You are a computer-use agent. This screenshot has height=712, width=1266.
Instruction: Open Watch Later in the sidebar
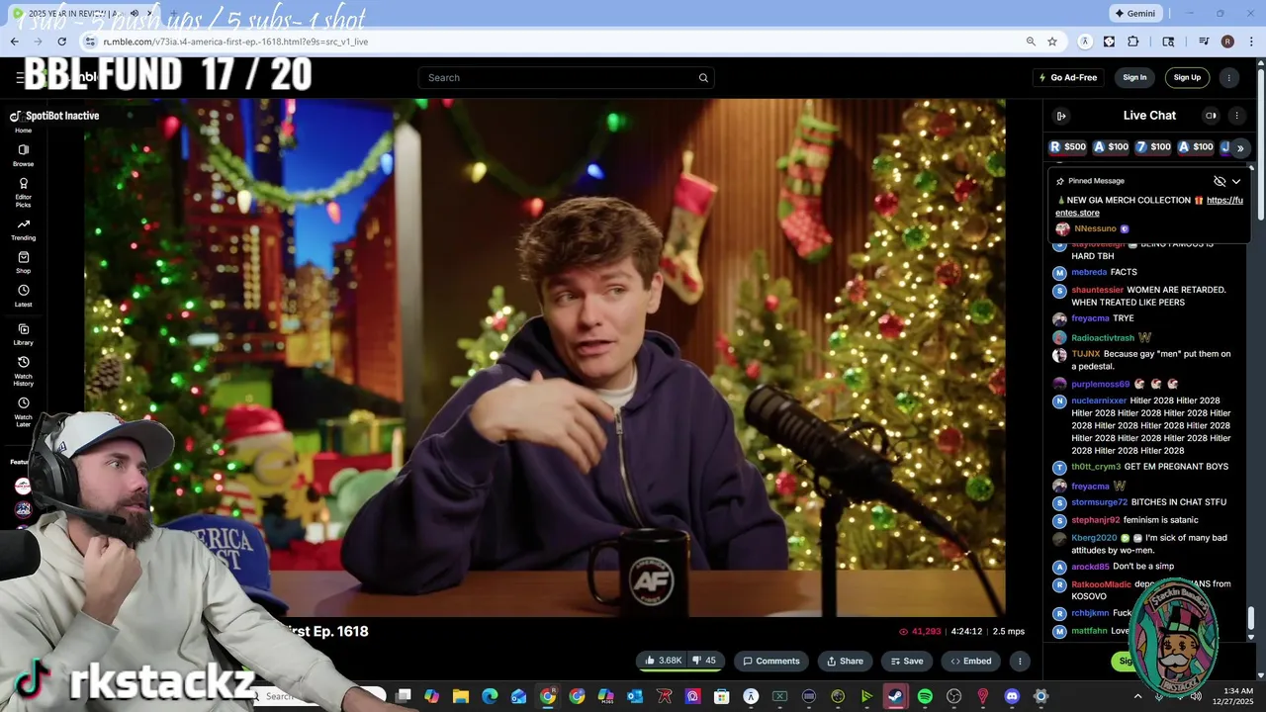click(23, 411)
